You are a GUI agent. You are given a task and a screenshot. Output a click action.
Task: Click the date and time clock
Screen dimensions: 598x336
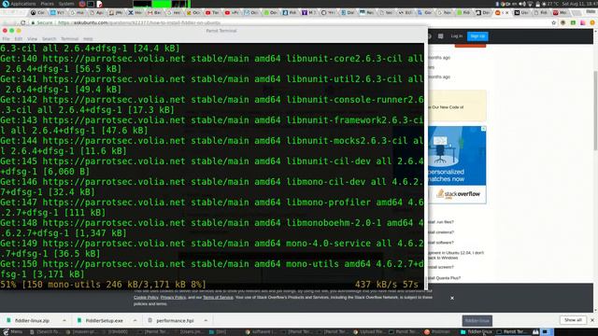click(x=579, y=4)
